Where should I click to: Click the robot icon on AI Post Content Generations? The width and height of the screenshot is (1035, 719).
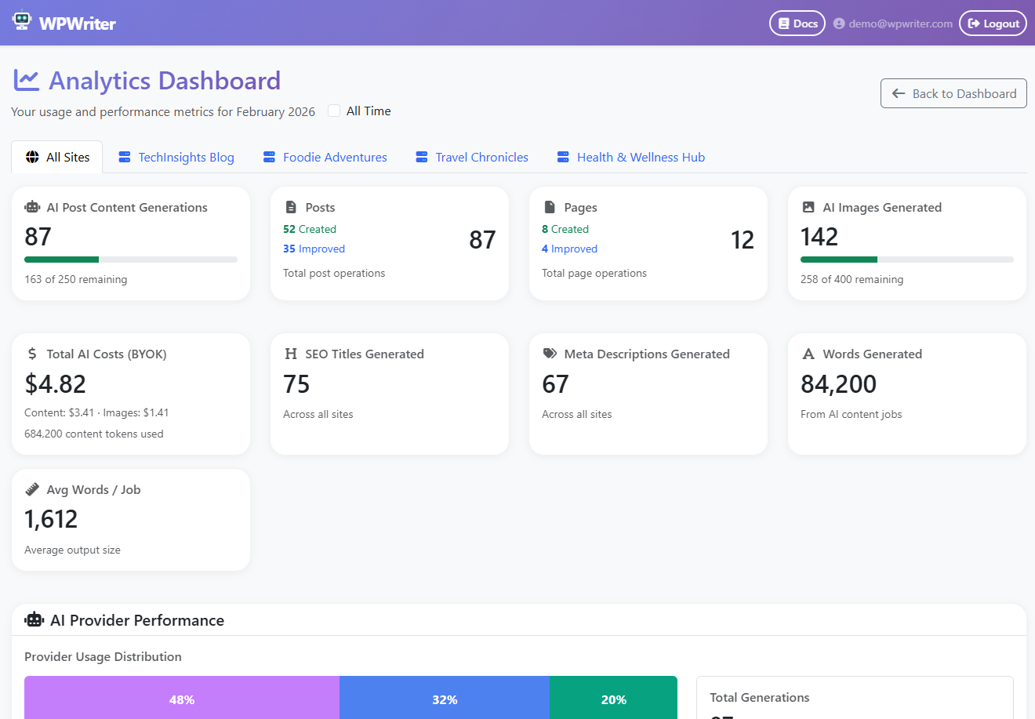(x=31, y=206)
